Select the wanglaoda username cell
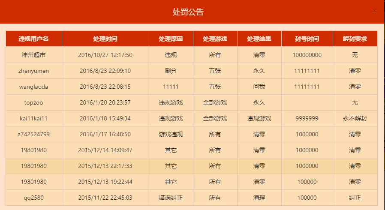The image size is (385, 210). pos(34,87)
